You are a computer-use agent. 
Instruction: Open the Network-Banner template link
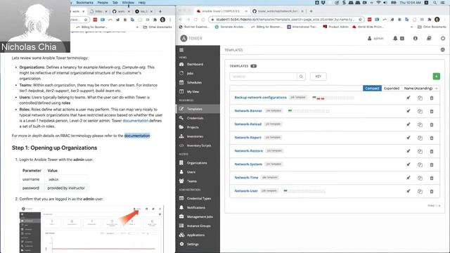pyautogui.click(x=248, y=111)
